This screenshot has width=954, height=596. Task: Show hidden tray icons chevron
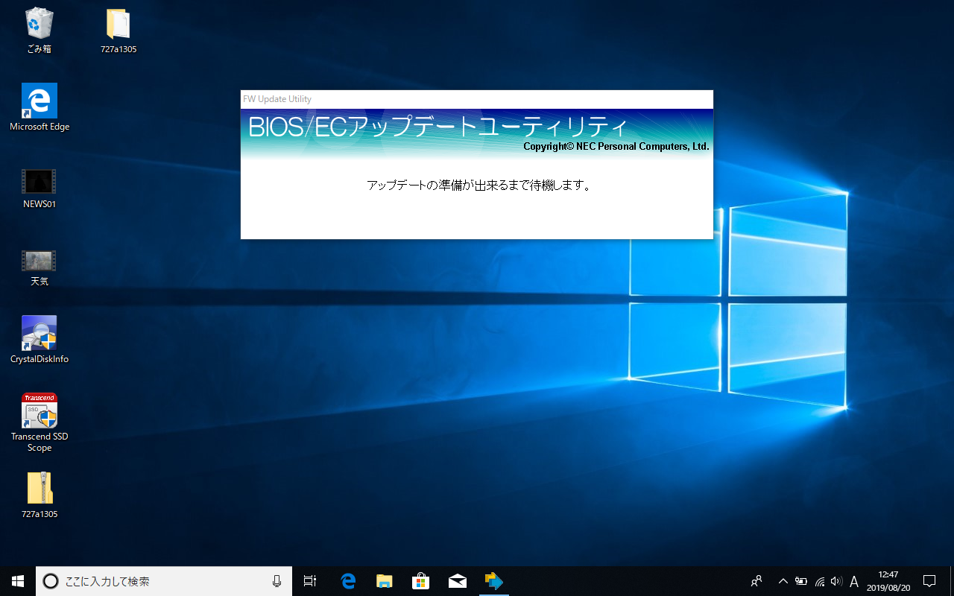[783, 581]
